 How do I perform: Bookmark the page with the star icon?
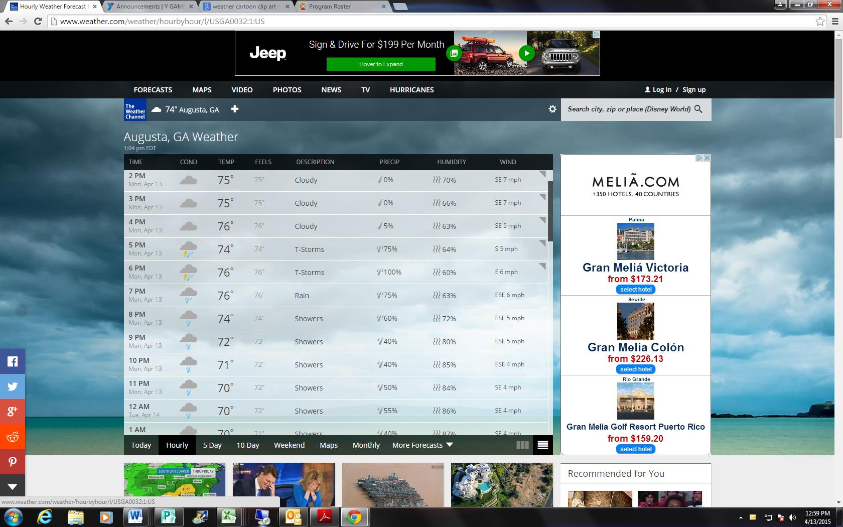[820, 21]
